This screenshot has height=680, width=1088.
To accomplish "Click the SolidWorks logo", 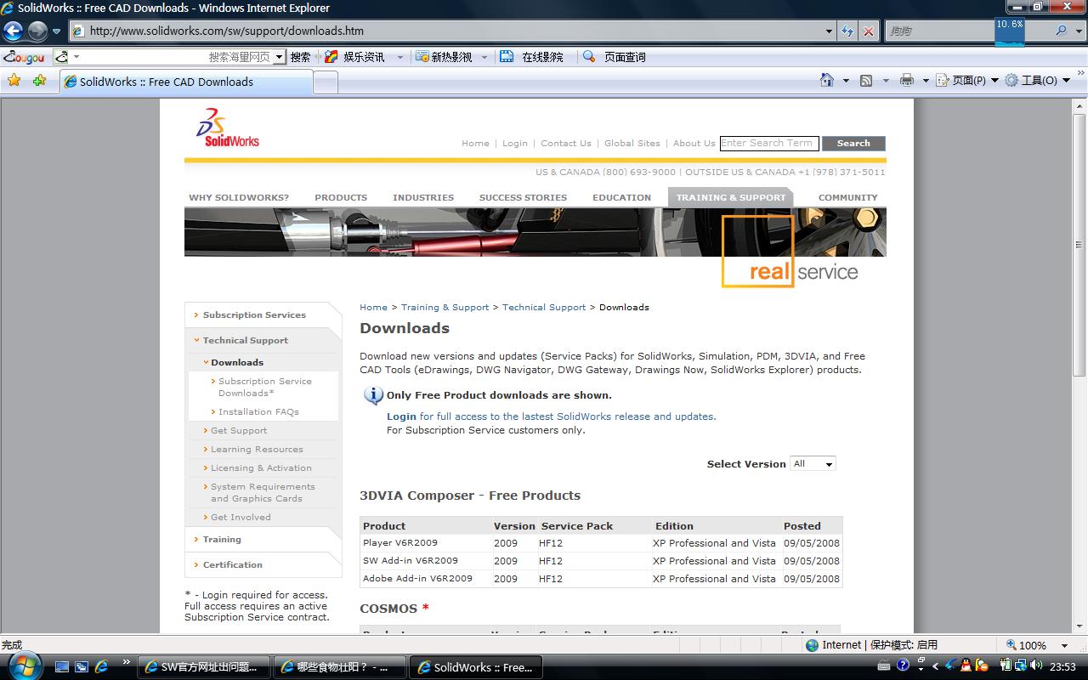I will click(228, 127).
